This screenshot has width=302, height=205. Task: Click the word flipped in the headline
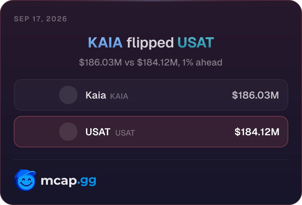click(x=150, y=44)
